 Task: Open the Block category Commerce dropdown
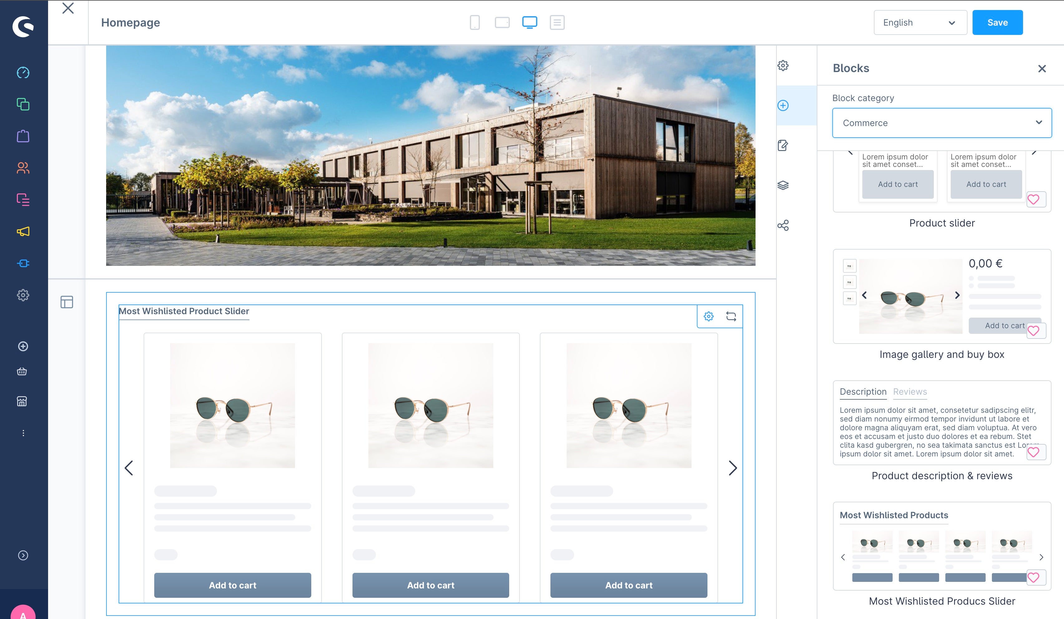pos(942,123)
